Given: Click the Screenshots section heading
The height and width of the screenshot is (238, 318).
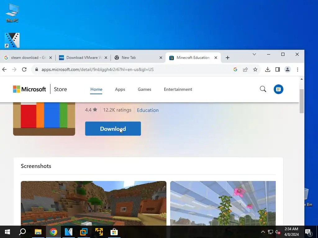Looking at the screenshot, I should tap(36, 166).
